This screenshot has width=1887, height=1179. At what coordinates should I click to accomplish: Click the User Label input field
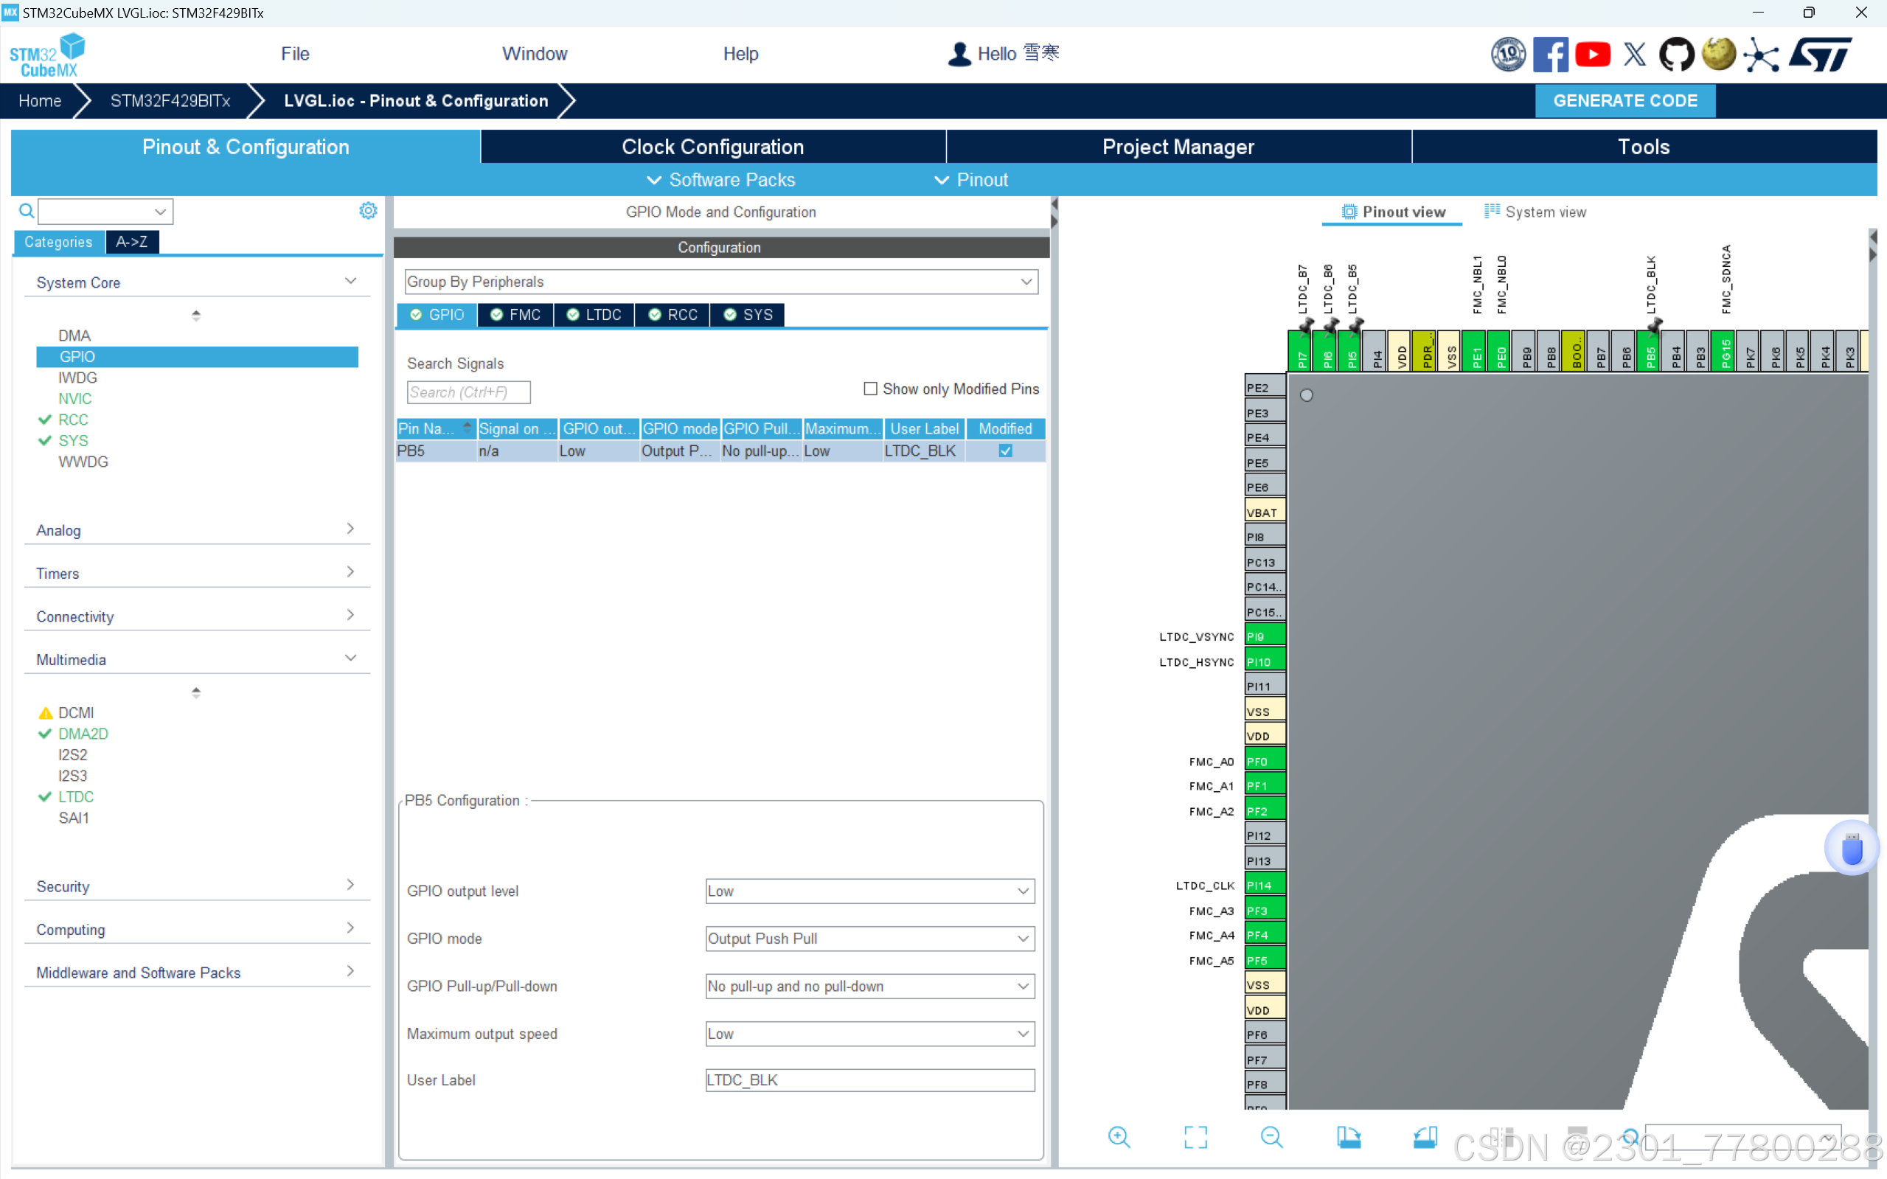869,1080
